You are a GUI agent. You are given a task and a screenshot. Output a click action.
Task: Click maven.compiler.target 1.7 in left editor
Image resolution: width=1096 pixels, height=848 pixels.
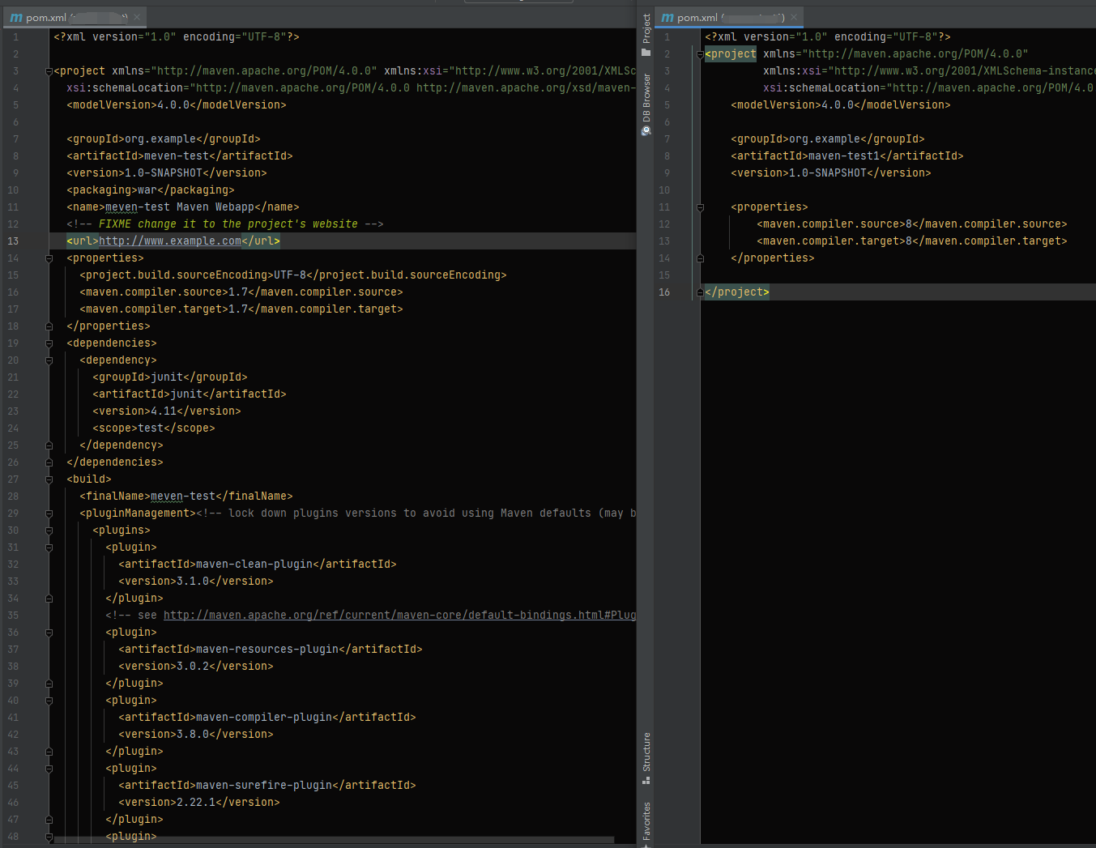point(241,309)
